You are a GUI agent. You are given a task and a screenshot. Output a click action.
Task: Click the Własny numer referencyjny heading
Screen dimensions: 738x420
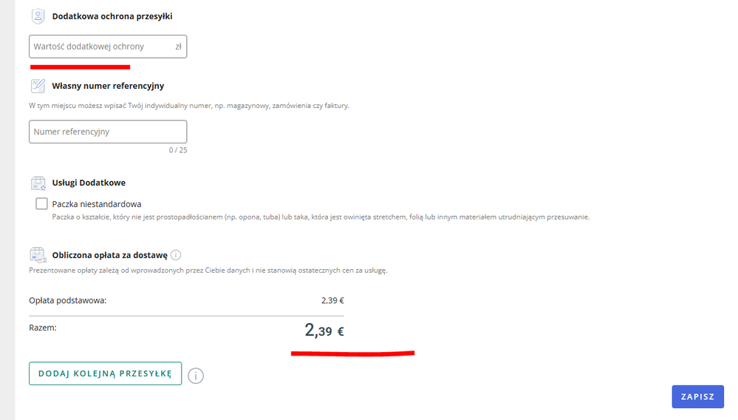coord(108,86)
